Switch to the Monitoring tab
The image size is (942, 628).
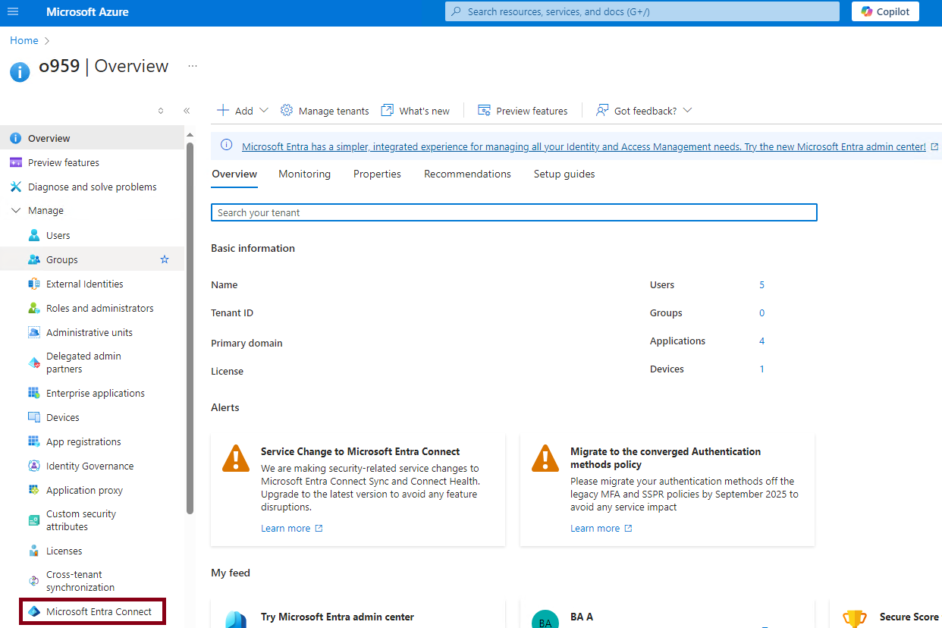pyautogui.click(x=304, y=174)
